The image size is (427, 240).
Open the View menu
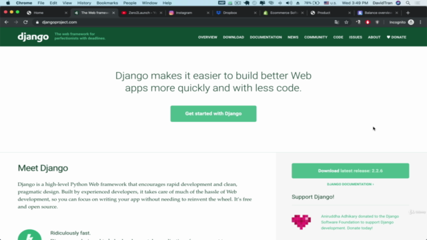pos(67,3)
